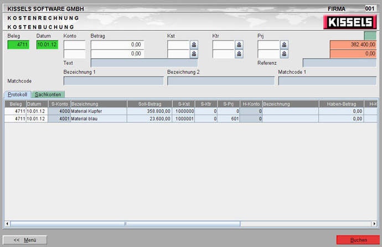The width and height of the screenshot is (382, 247).
Task: Click the orange 0,00 total field
Action: point(353,54)
